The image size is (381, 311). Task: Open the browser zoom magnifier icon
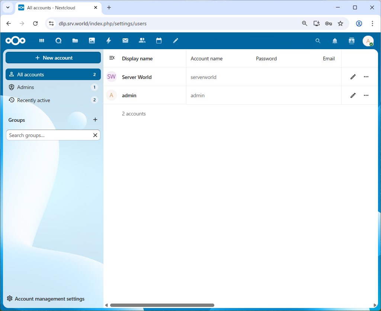pyautogui.click(x=304, y=23)
